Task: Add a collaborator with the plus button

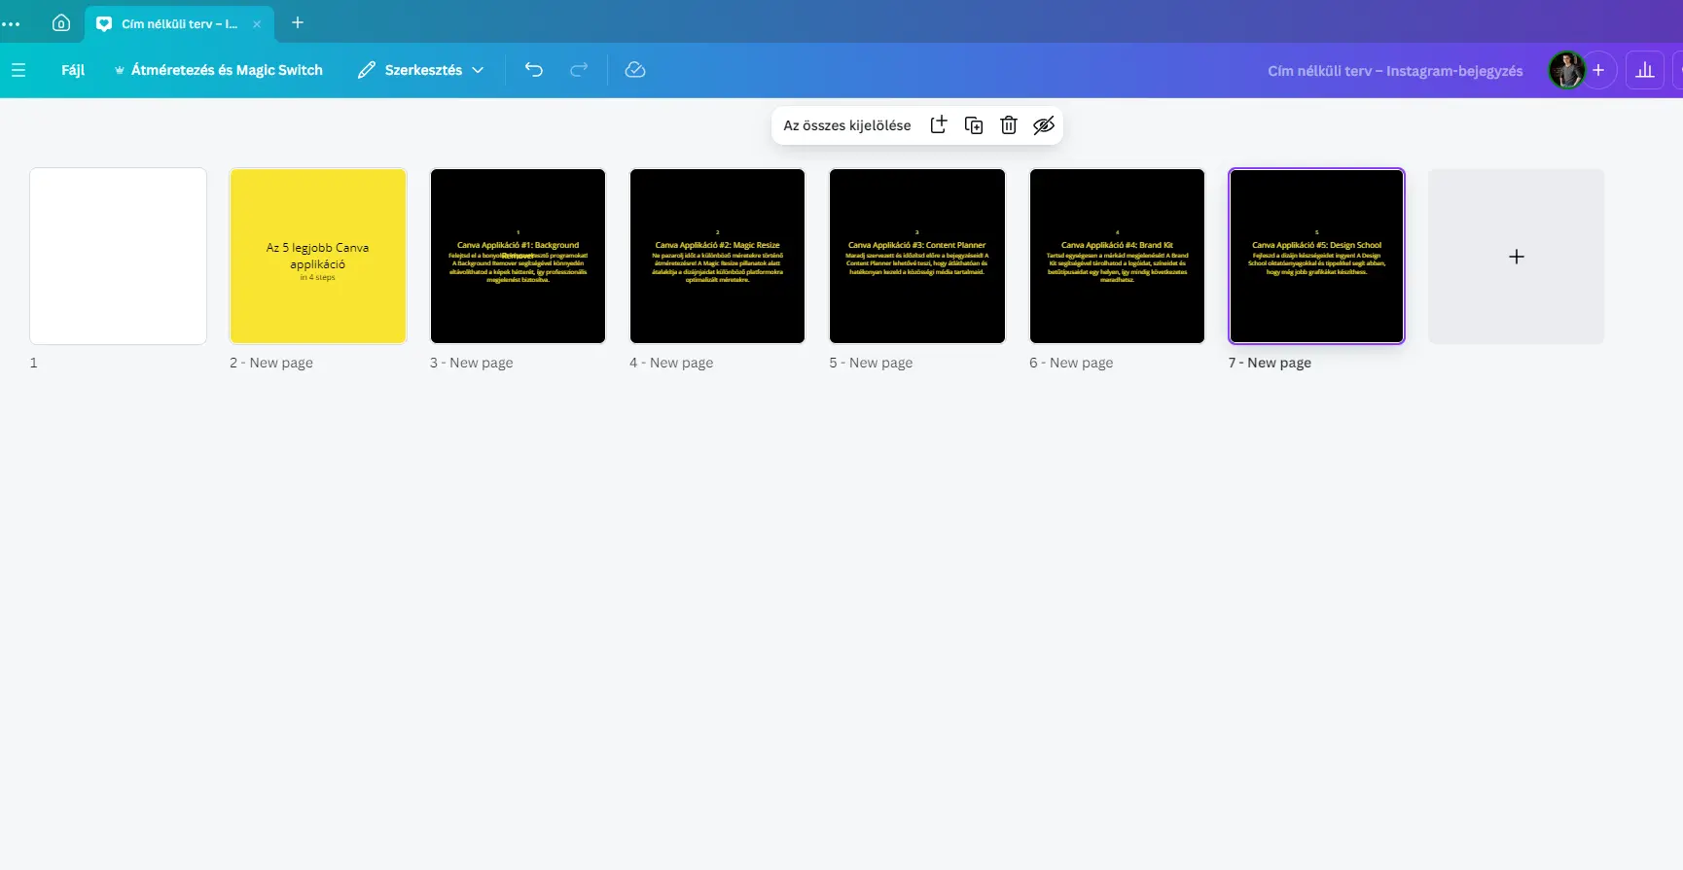Action: (x=1598, y=70)
